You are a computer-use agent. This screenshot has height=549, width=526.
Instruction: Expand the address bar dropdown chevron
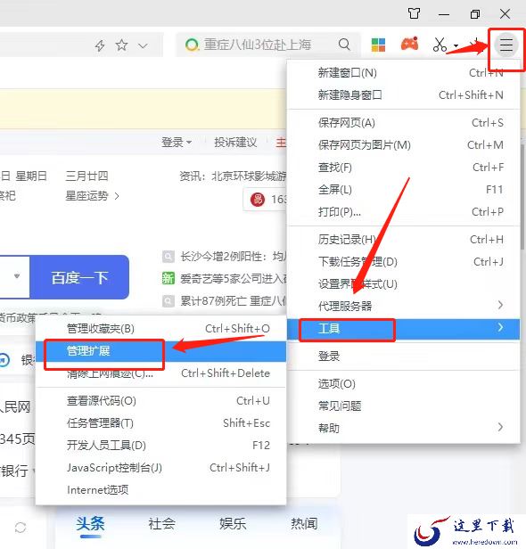pos(143,45)
